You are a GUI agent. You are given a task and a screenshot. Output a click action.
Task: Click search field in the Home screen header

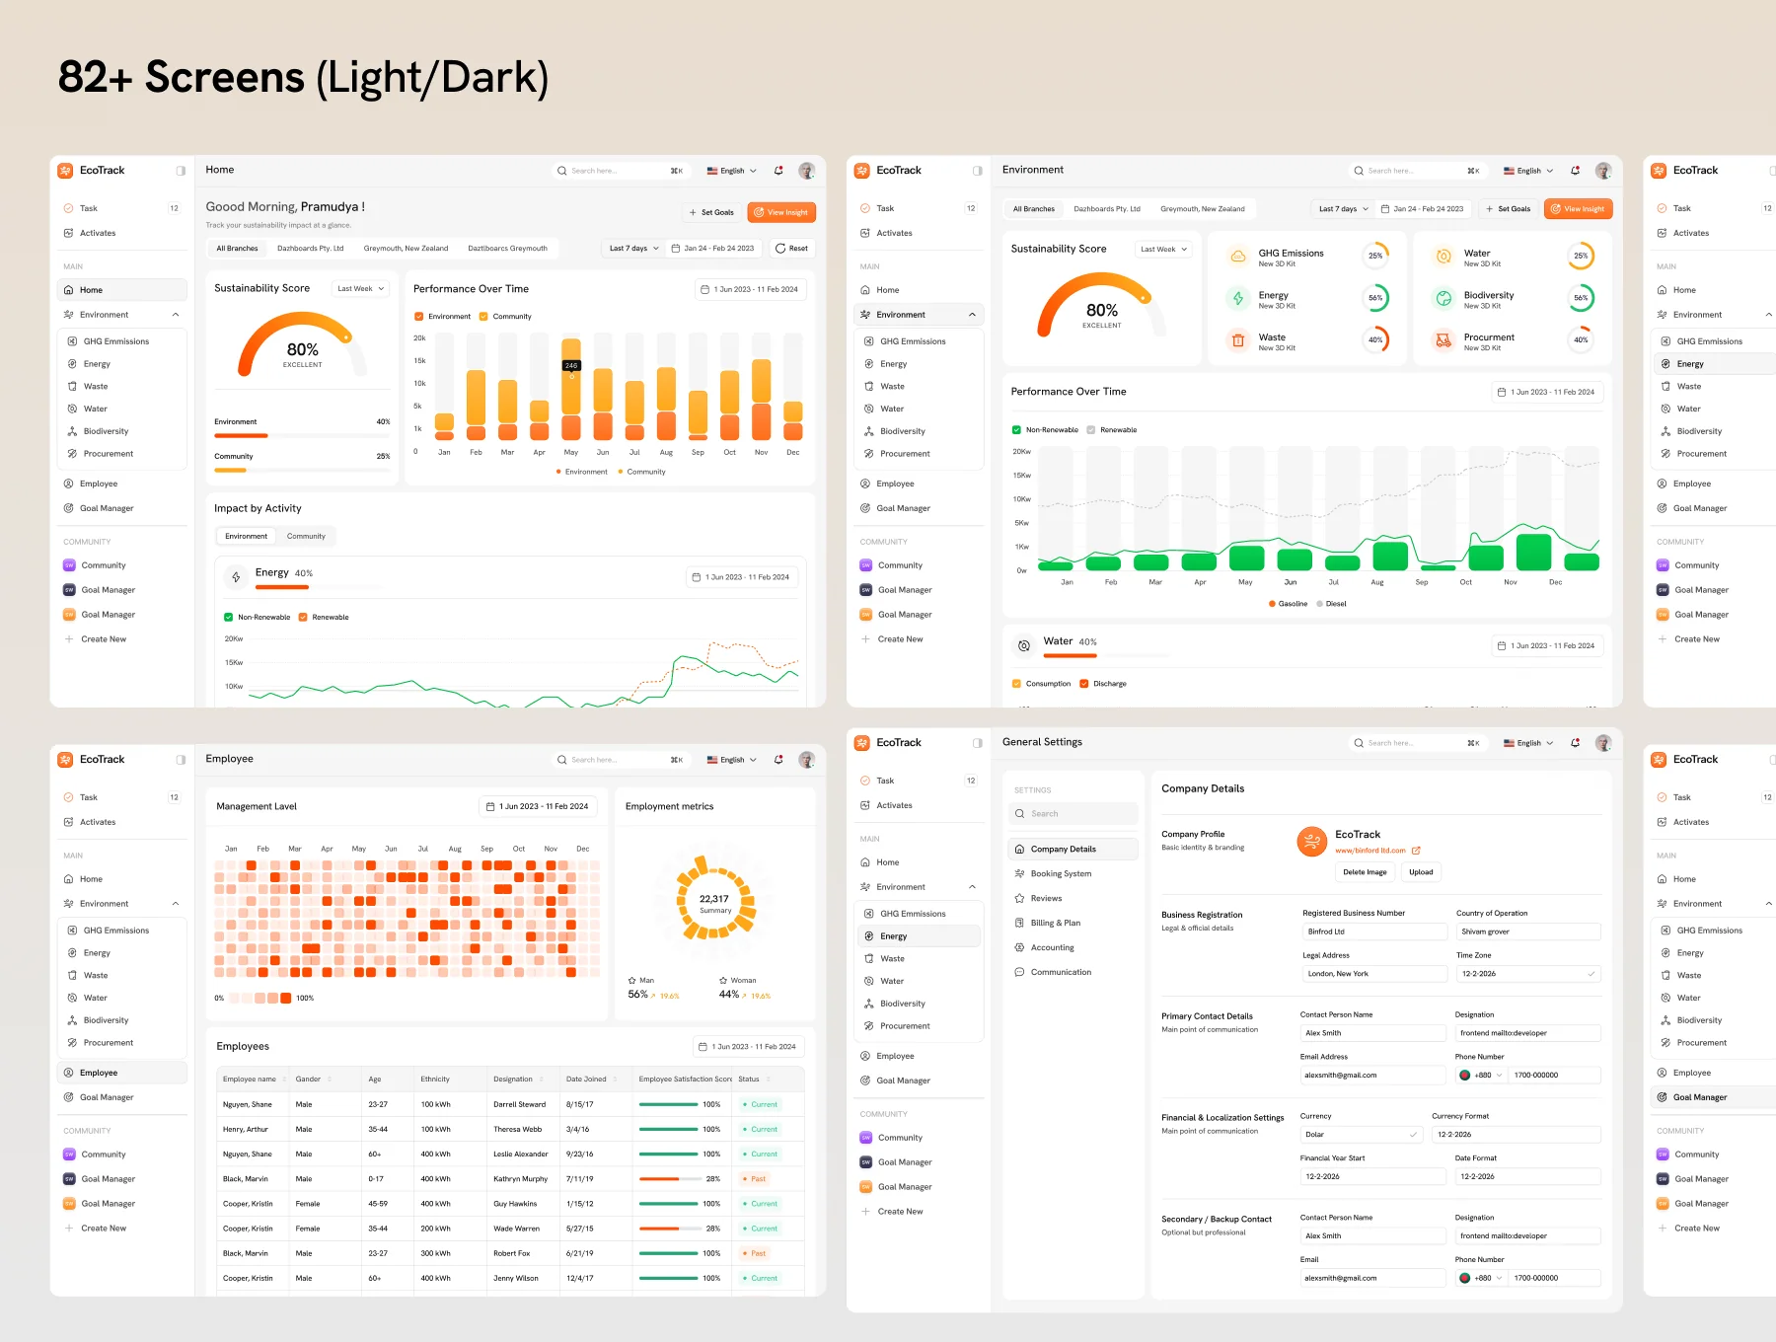[620, 171]
